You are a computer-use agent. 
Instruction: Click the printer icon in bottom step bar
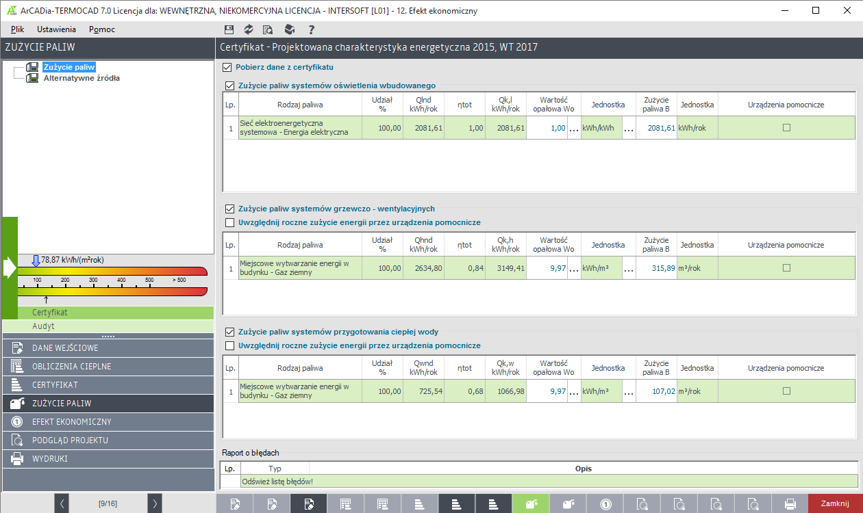pyautogui.click(x=790, y=504)
